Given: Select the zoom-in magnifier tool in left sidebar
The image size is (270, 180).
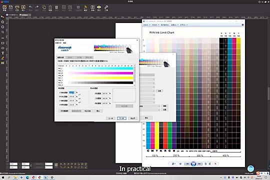Looking at the screenshot, I should [2, 22].
